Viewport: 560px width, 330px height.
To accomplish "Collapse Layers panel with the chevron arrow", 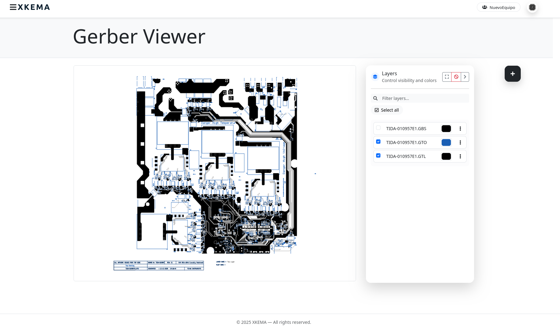I will [x=465, y=77].
